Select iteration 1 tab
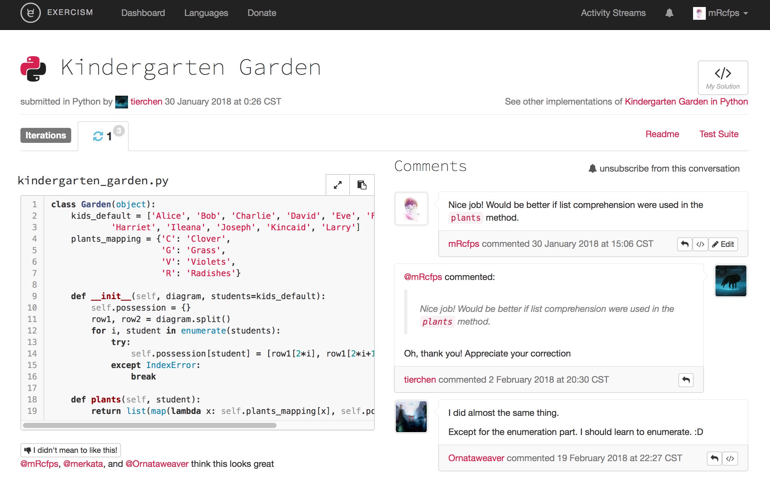Viewport: 770px width, 479px height. [x=103, y=136]
